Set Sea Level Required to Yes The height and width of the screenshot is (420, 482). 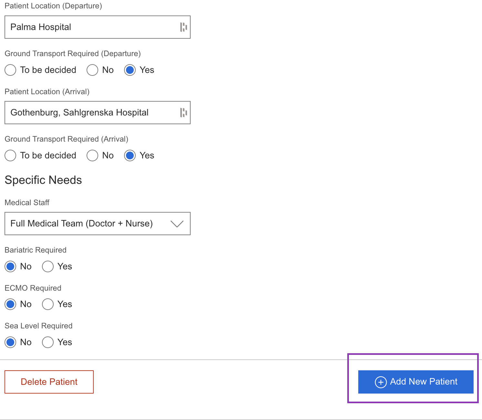pos(48,342)
